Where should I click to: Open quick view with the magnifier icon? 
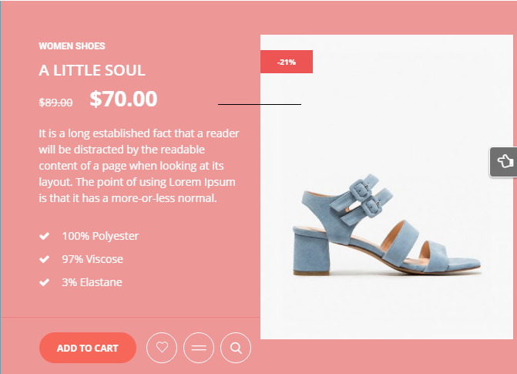(236, 348)
